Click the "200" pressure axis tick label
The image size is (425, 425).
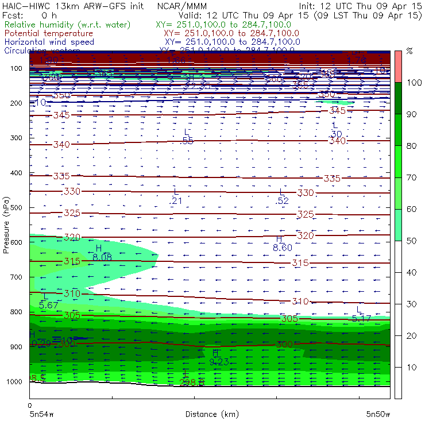coord(16,103)
